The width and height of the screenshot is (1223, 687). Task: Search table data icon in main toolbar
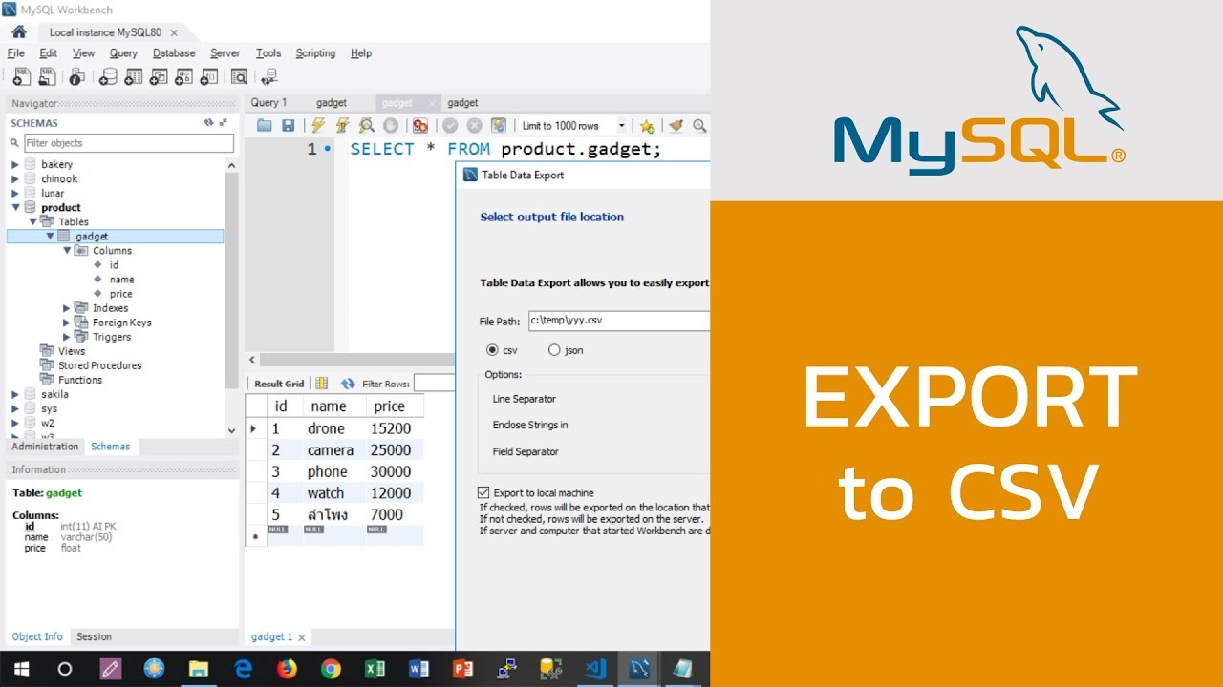pos(239,76)
